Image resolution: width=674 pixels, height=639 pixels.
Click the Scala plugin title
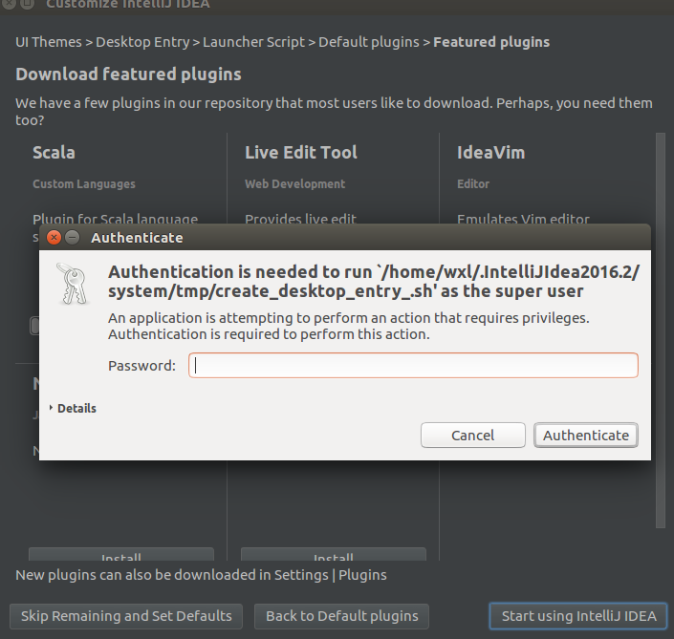coord(54,153)
